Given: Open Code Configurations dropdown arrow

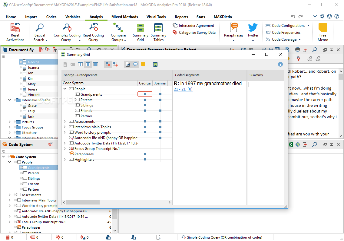Looking at the screenshot, I should coord(308,26).
